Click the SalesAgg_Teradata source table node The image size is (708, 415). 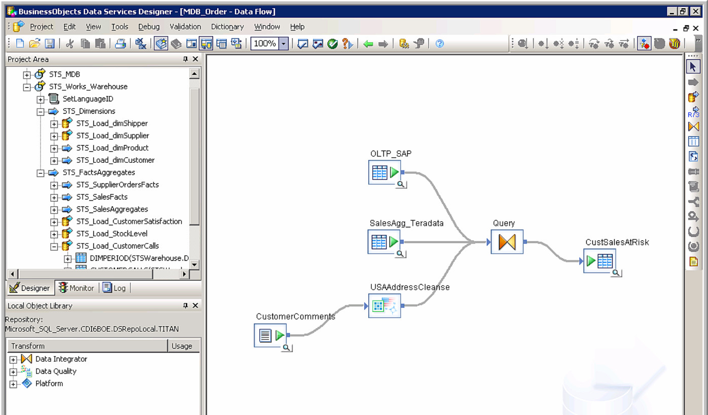384,242
